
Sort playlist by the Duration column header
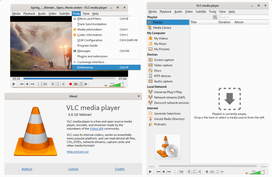226,22
